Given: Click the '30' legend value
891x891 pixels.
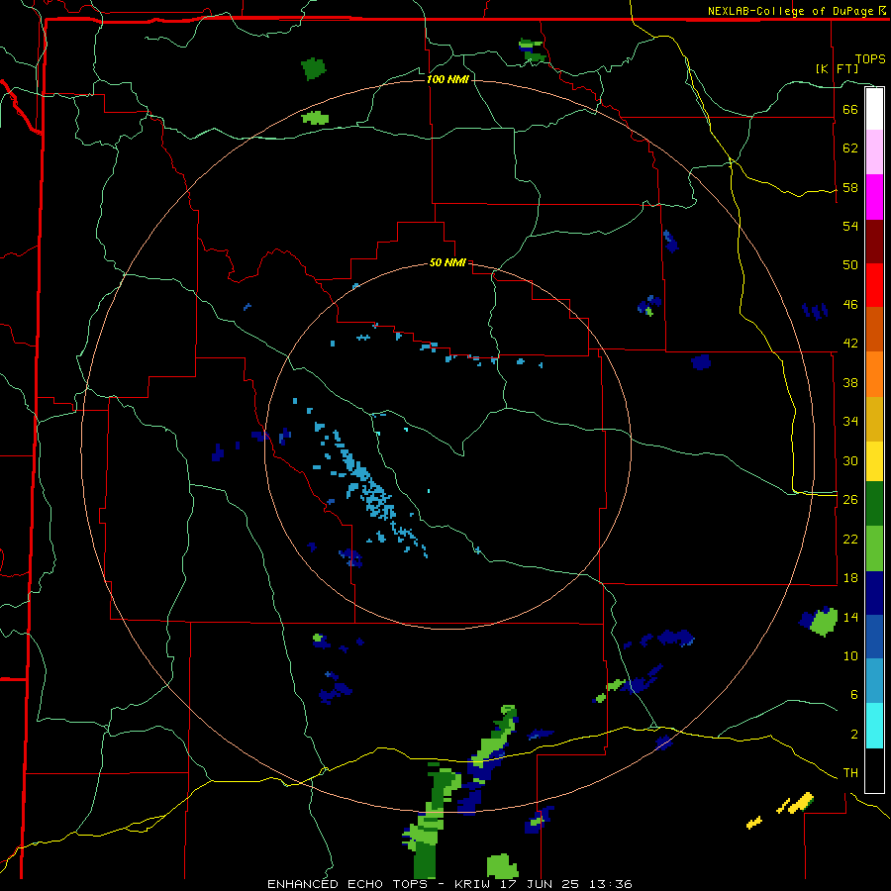Looking at the screenshot, I should tap(850, 460).
